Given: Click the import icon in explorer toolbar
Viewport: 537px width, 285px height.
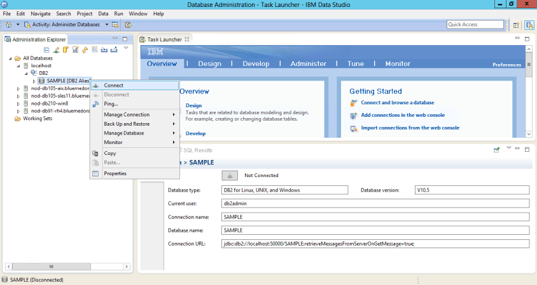Looking at the screenshot, I should [x=104, y=50].
